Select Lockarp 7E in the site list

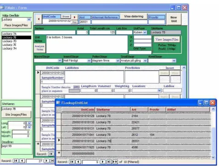click(x=17, y=45)
